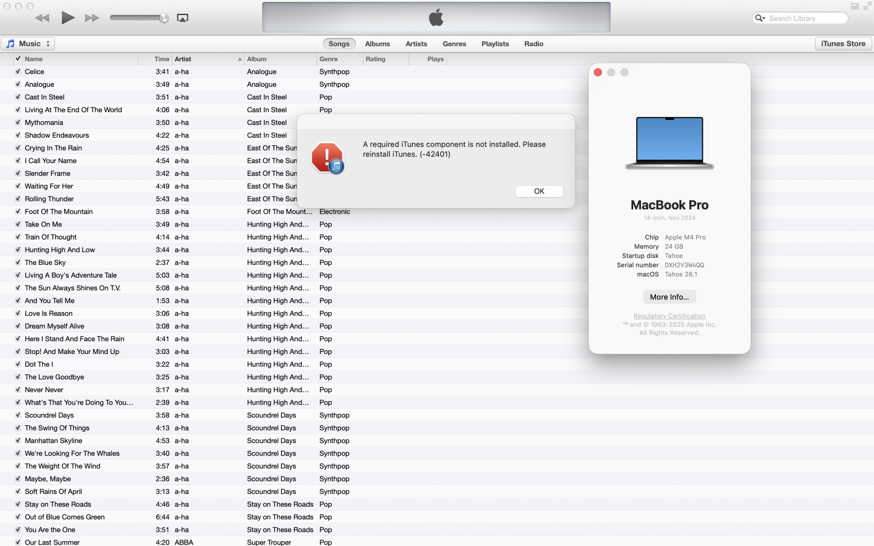This screenshot has height=546, width=874.
Task: Click the More Info... button
Action: [x=669, y=297]
